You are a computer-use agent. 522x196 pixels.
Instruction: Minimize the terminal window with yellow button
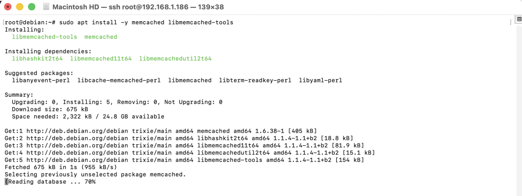20,7
